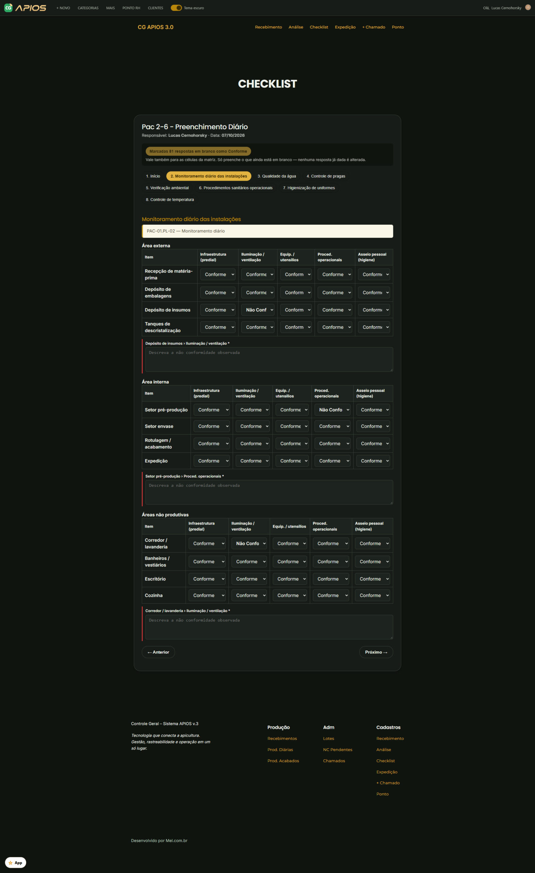
Task: Open 7. Higienização de uniformes step
Action: point(309,188)
